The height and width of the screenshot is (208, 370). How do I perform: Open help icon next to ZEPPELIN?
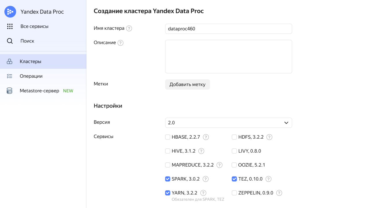pos(279,193)
